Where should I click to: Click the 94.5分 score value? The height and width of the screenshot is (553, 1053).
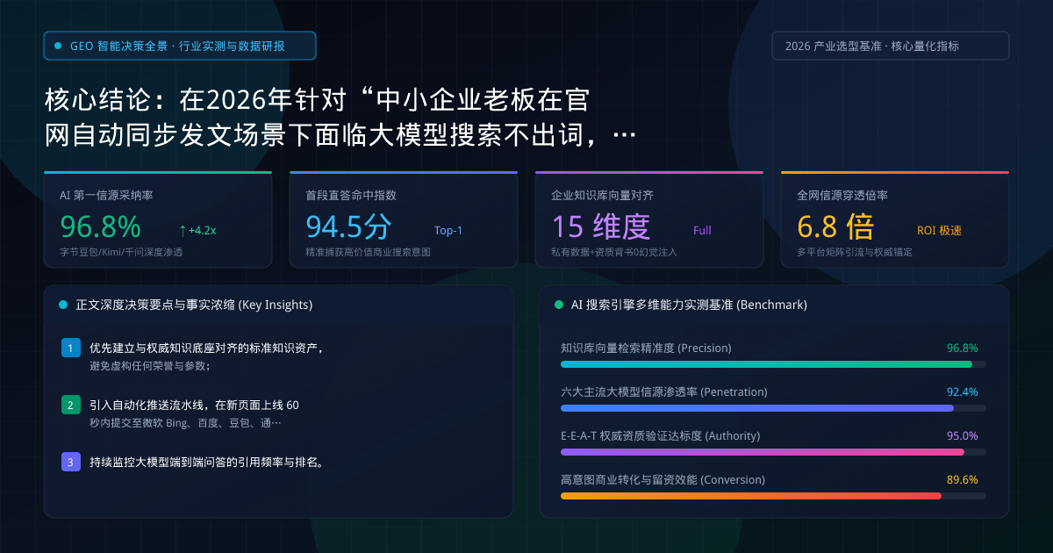click(349, 227)
